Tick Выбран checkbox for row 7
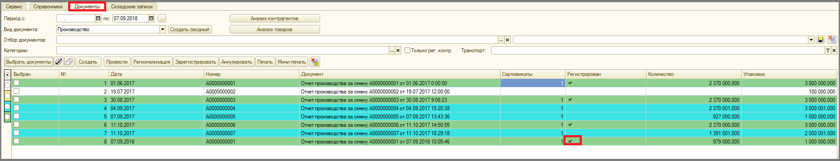This screenshot has width=840, height=161. (x=16, y=133)
